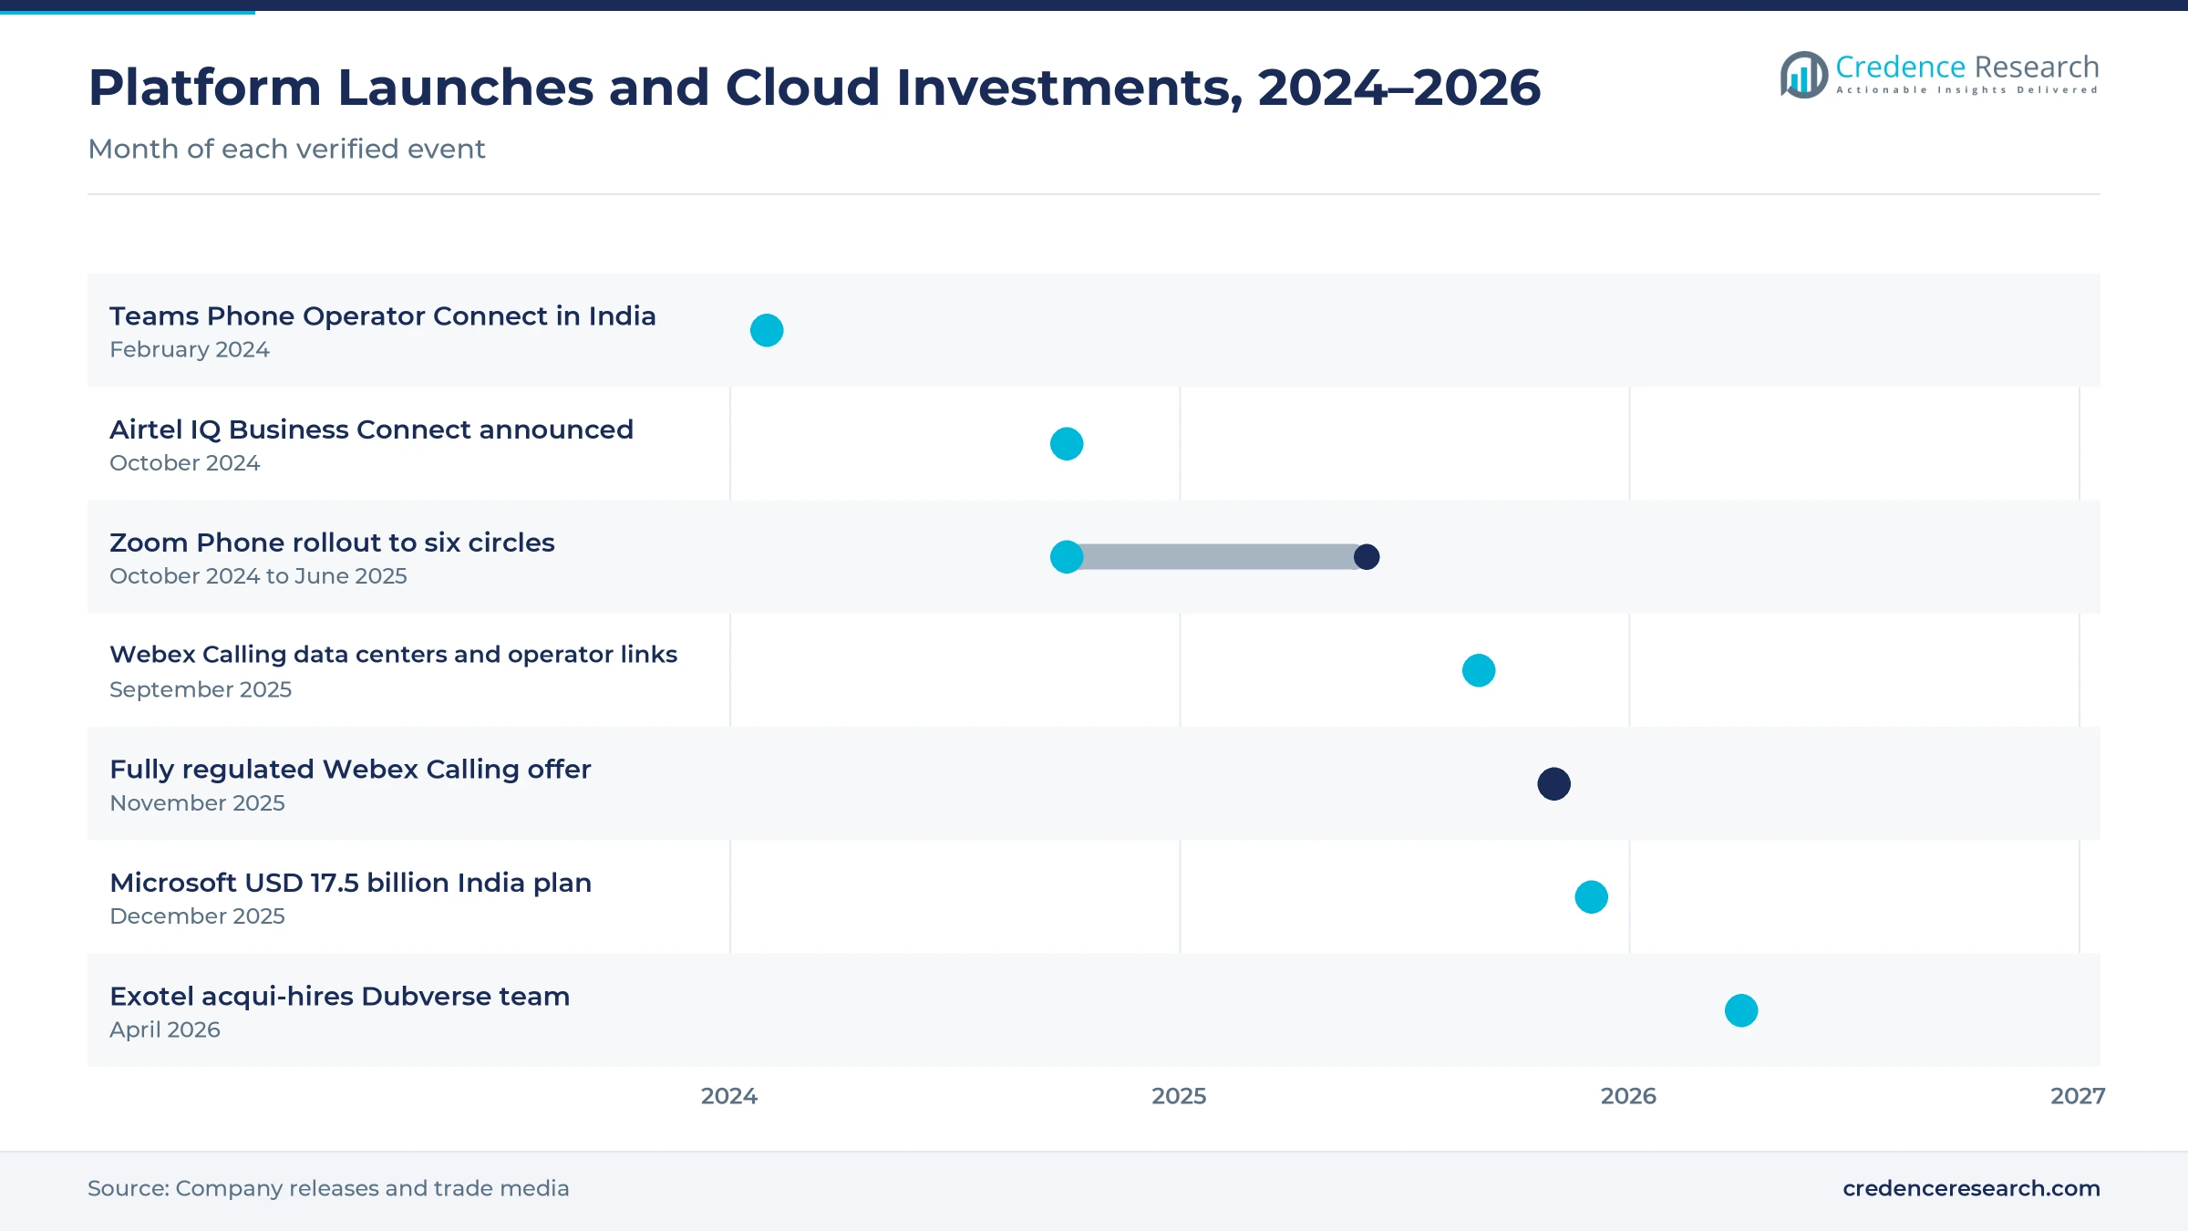Click the subtitle Month of each verified event

coord(286,149)
